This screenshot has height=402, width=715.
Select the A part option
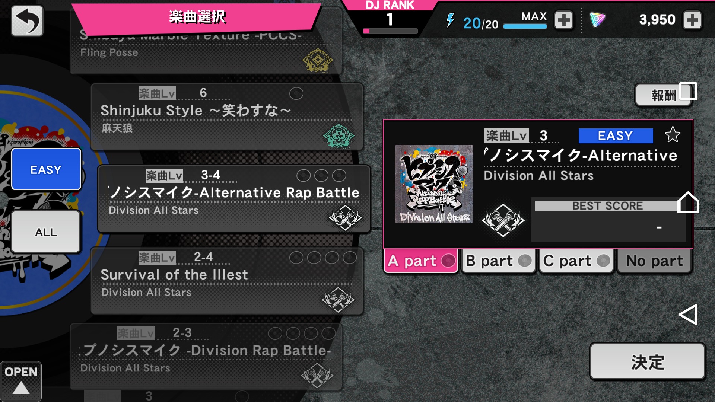point(421,261)
